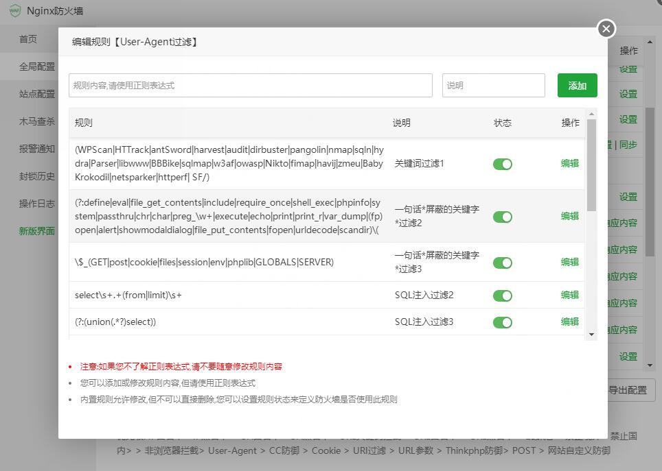Click the 规则内容 regex input field
This screenshot has width=662, height=471.
tap(249, 85)
